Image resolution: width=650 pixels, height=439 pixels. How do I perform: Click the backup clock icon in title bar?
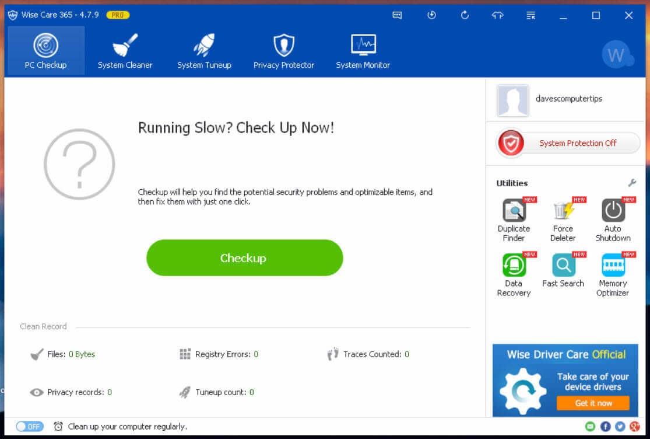[x=431, y=15]
